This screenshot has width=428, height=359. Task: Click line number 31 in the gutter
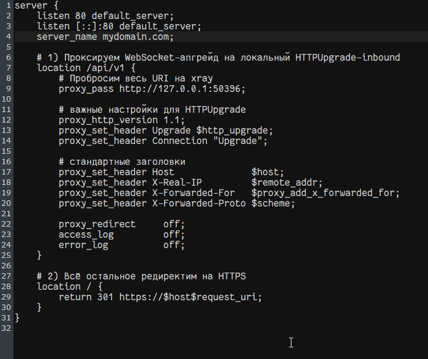[6, 318]
